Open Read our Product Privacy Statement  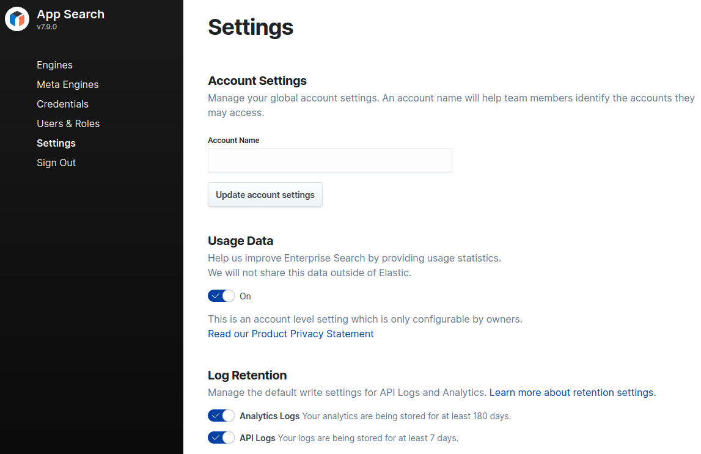(290, 334)
